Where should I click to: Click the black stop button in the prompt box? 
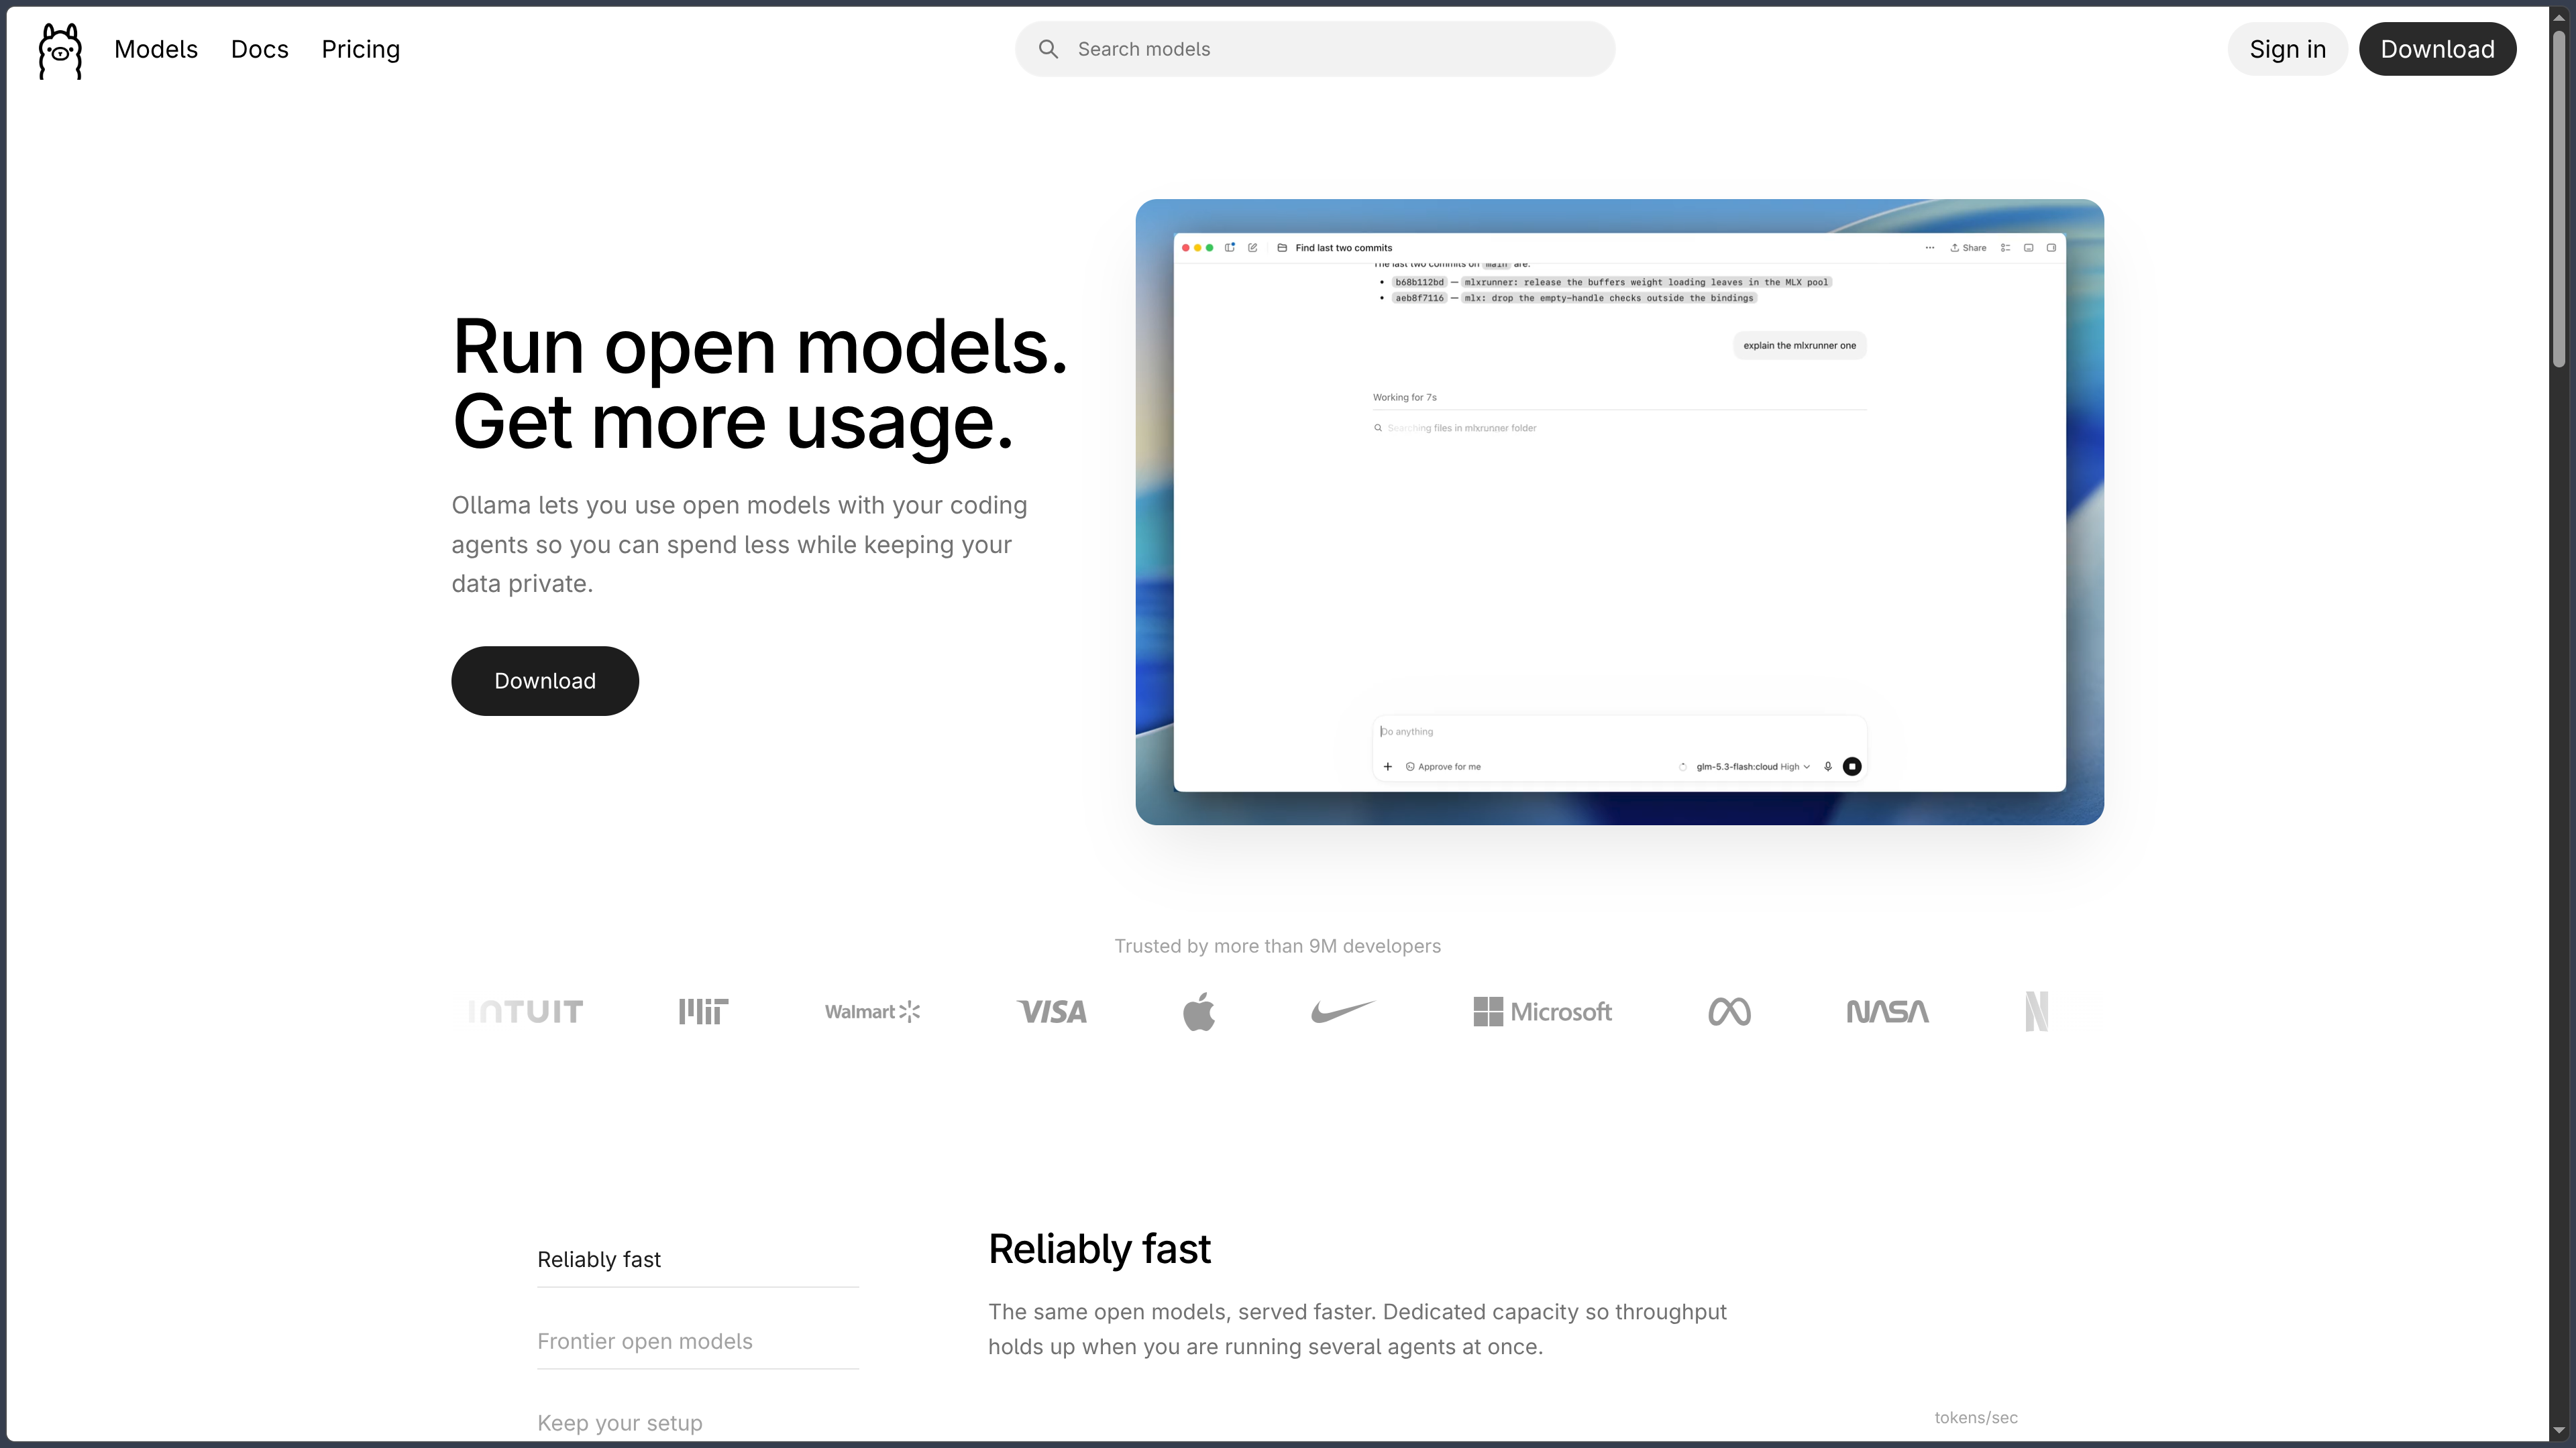point(1852,766)
